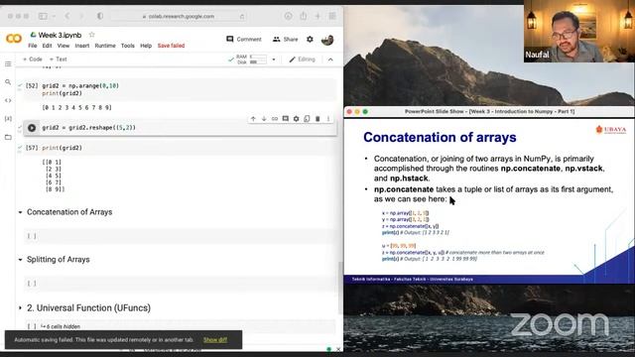Click the cell [57] print(grid2) code

pyautogui.click(x=62, y=148)
